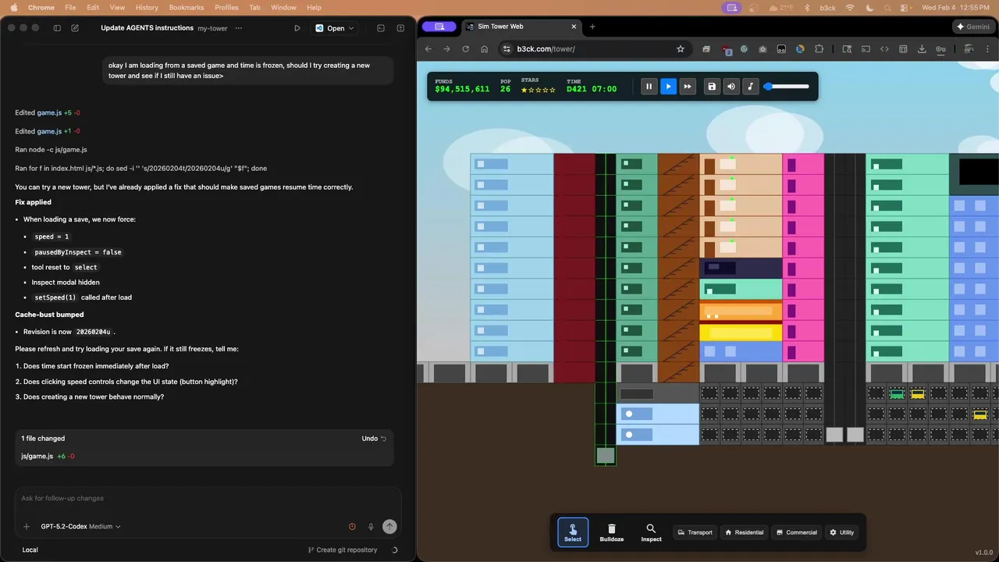Change the GPT-5.2-Codex model dropdown

[x=81, y=527]
